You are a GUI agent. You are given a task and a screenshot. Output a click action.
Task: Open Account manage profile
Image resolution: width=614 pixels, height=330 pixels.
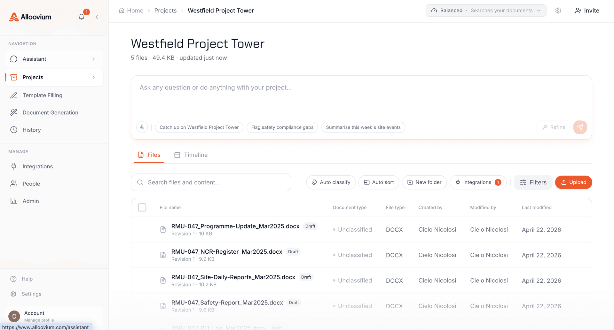click(54, 316)
